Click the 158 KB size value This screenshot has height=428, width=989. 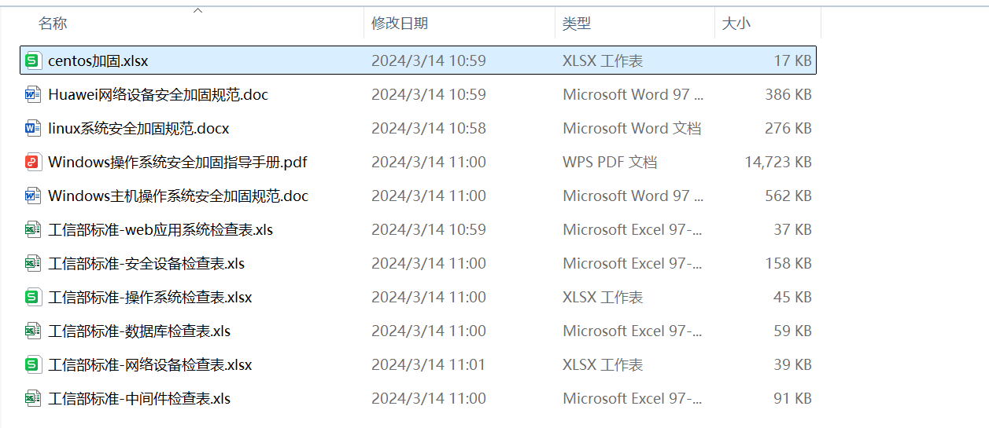[788, 263]
